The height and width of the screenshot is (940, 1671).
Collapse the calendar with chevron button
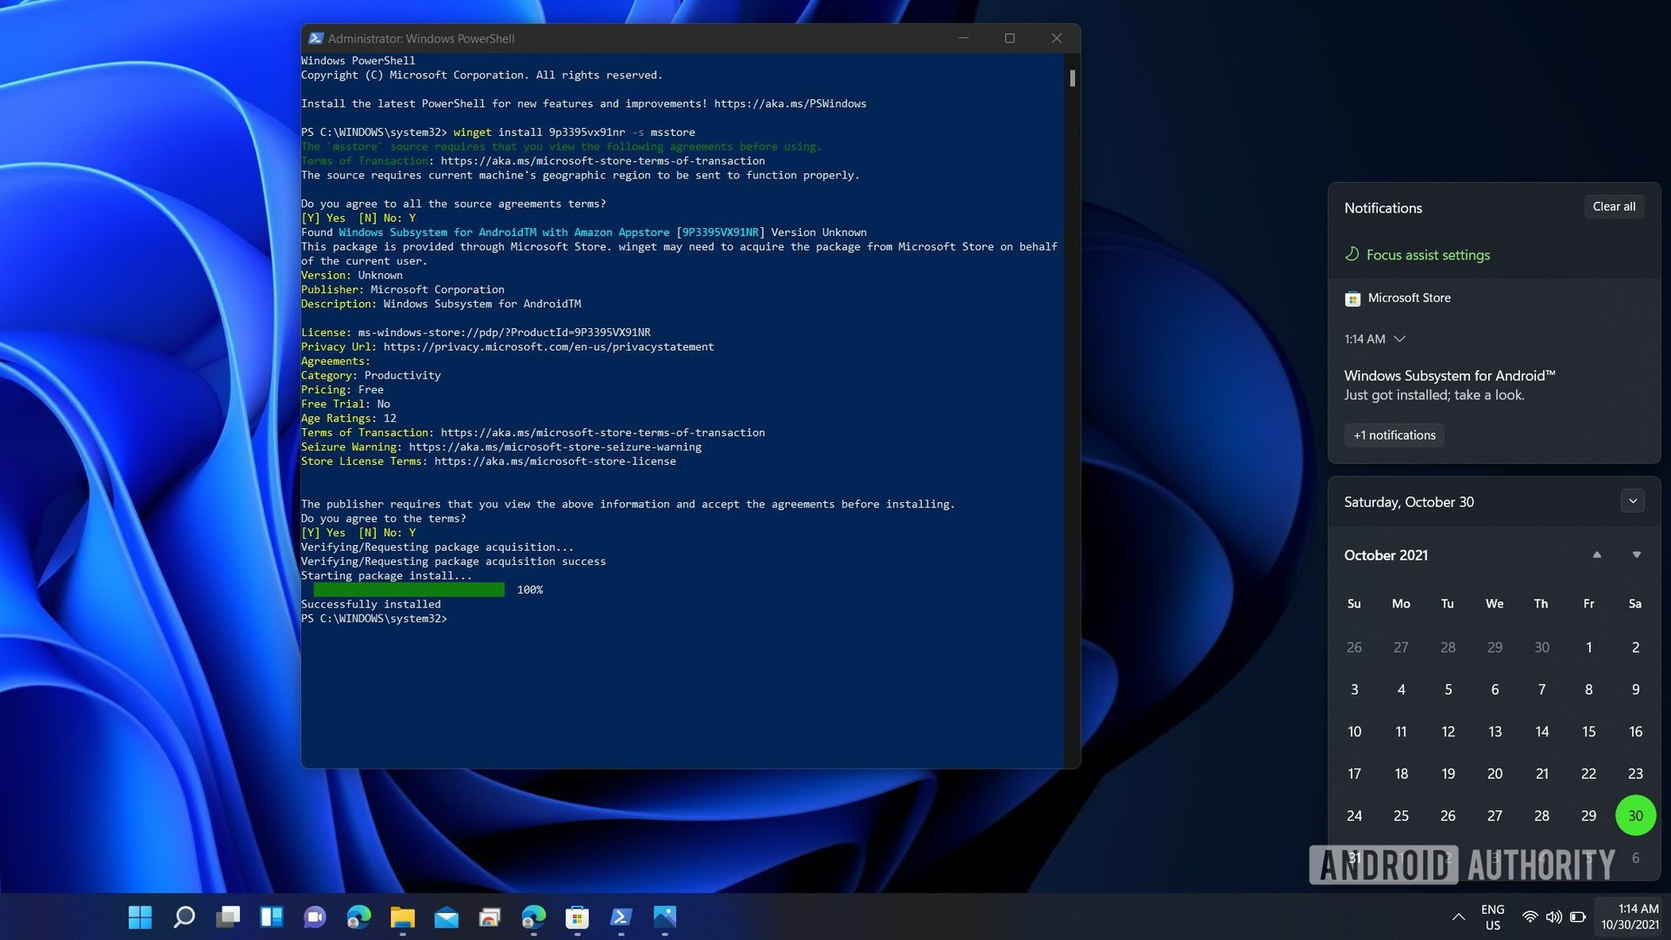pos(1633,501)
